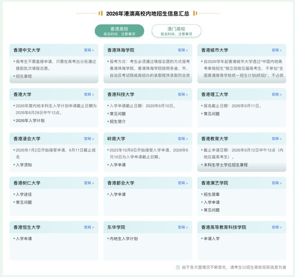
Task: Open 申请入学 under 香港高等教育科技学院
Action: [x=211, y=239]
